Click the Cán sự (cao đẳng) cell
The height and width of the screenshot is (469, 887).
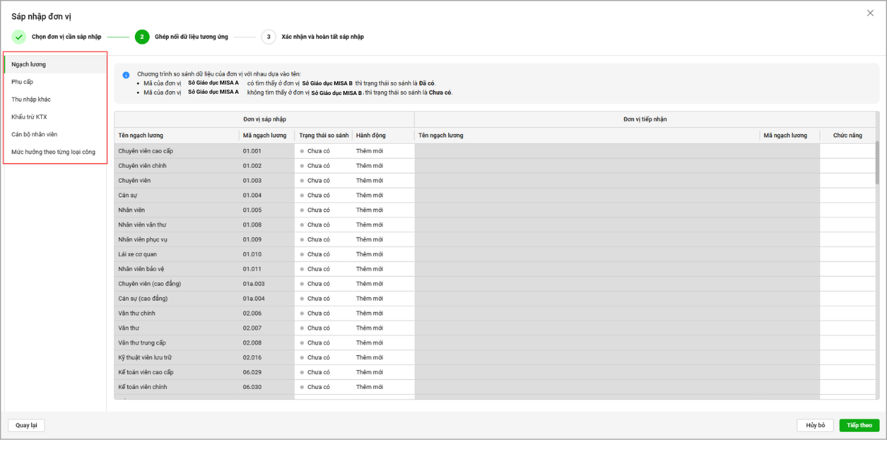point(177,299)
